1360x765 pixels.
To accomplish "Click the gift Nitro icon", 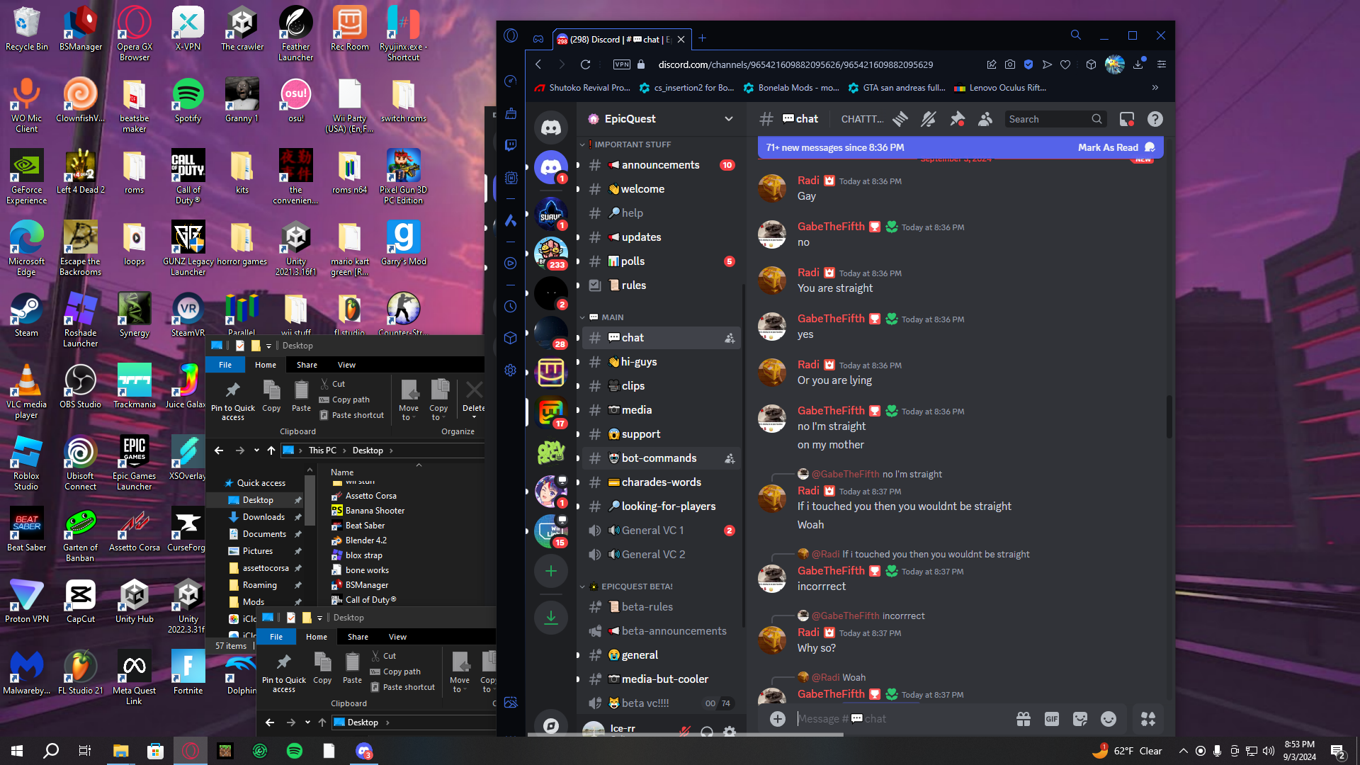I will pyautogui.click(x=1023, y=719).
